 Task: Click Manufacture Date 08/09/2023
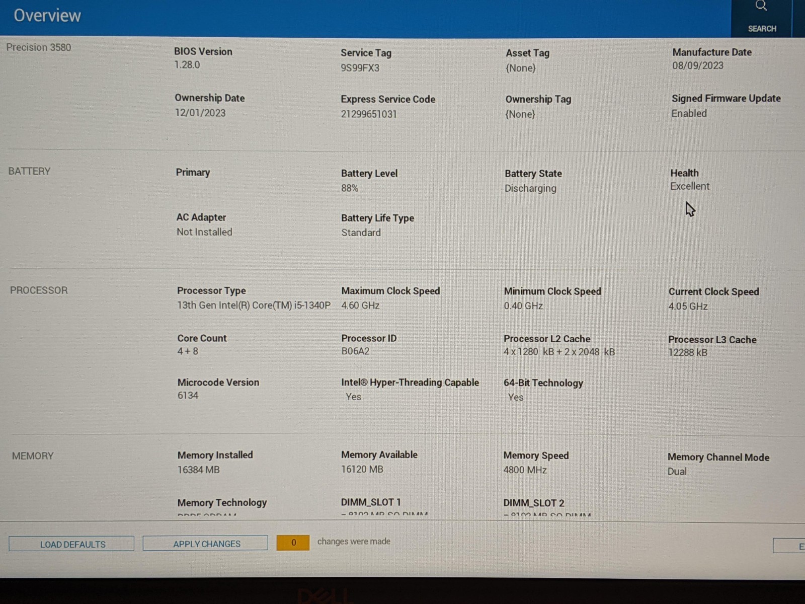pyautogui.click(x=698, y=65)
